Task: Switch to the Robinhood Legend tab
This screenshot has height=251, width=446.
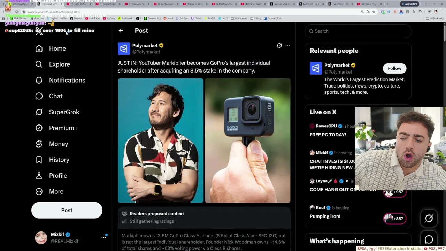Action: [x=21, y=4]
